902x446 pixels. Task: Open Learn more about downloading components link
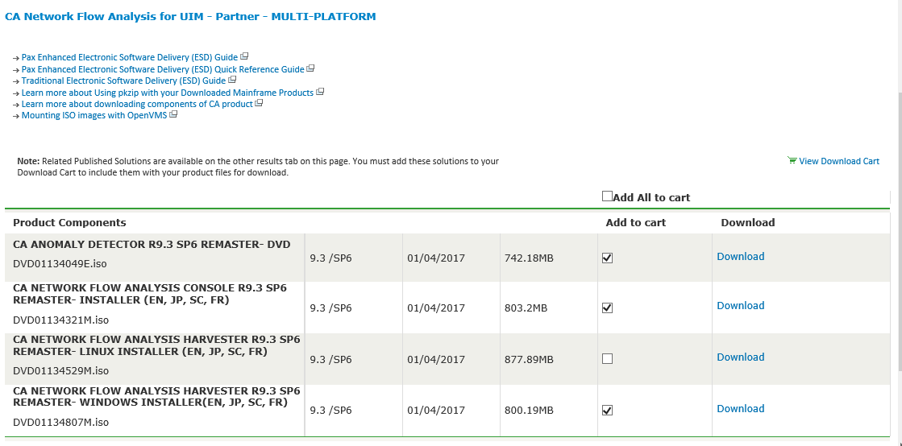point(137,104)
